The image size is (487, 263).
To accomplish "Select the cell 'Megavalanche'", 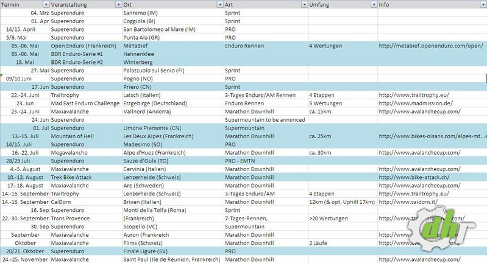I will point(86,153).
